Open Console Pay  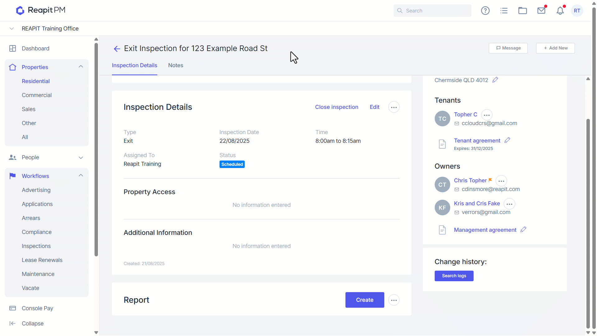click(x=37, y=308)
